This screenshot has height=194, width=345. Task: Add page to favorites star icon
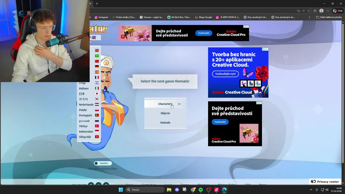point(309,11)
